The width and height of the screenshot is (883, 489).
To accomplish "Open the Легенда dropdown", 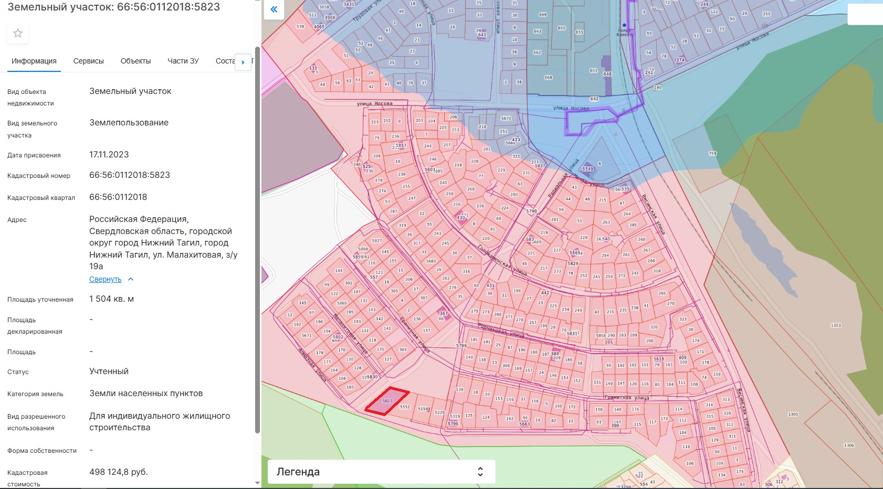I will tap(382, 472).
